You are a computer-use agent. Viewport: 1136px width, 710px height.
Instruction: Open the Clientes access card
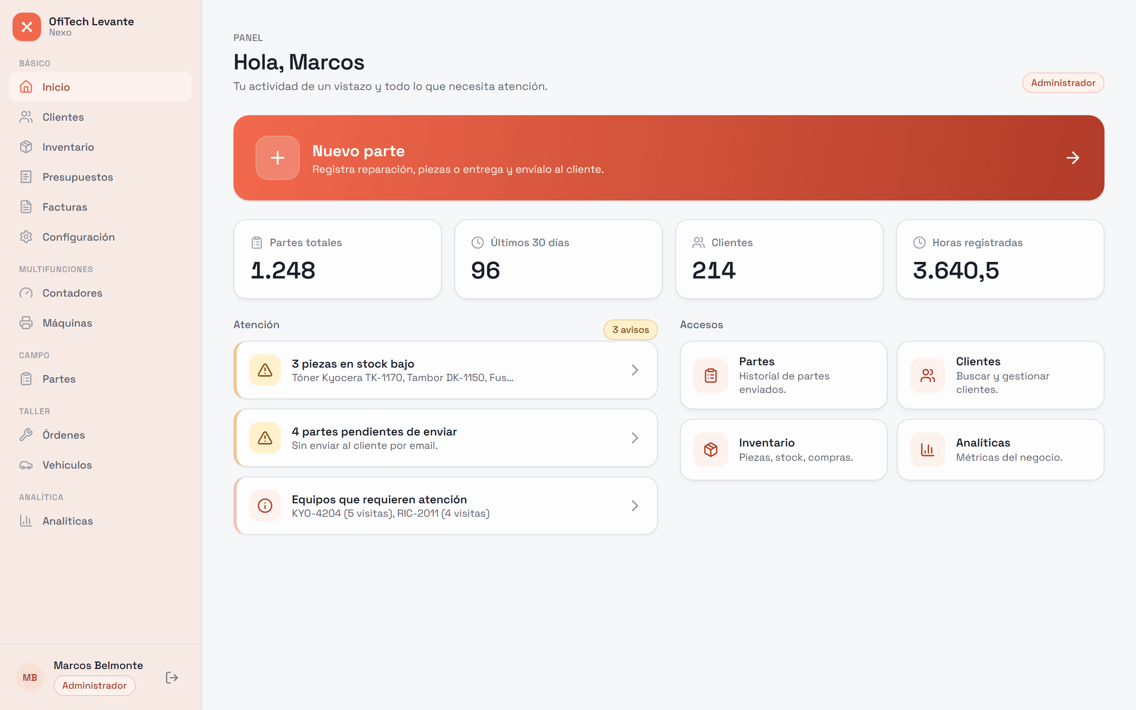1000,375
